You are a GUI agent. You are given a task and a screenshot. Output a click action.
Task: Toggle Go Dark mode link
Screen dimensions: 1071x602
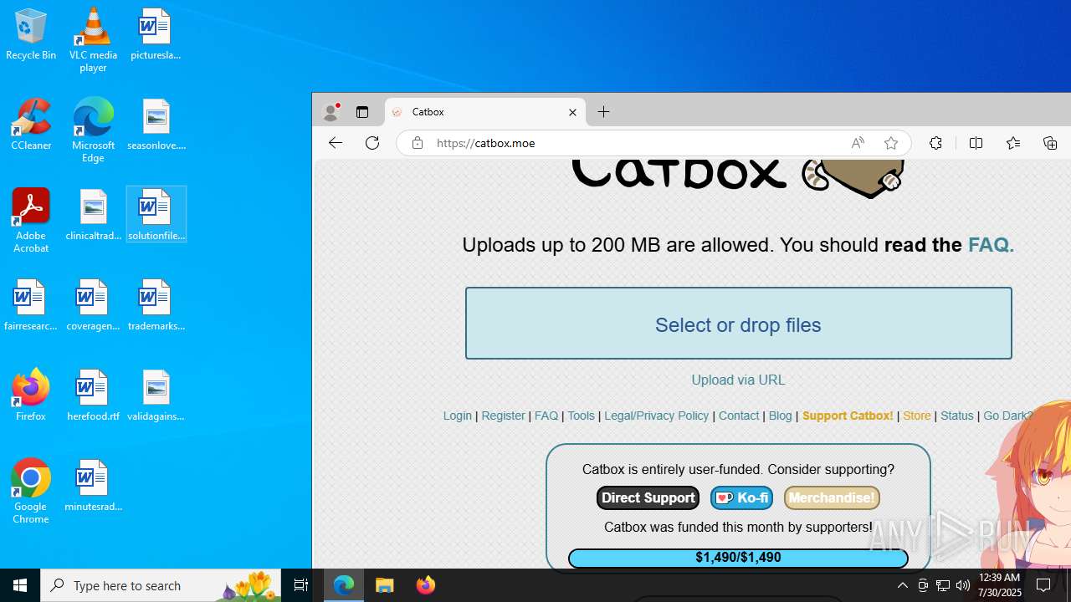(1008, 416)
